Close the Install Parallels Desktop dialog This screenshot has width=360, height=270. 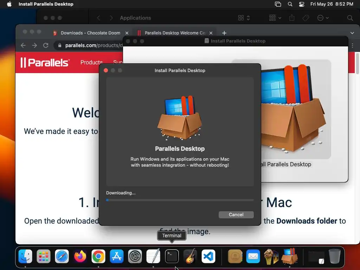(x=106, y=70)
